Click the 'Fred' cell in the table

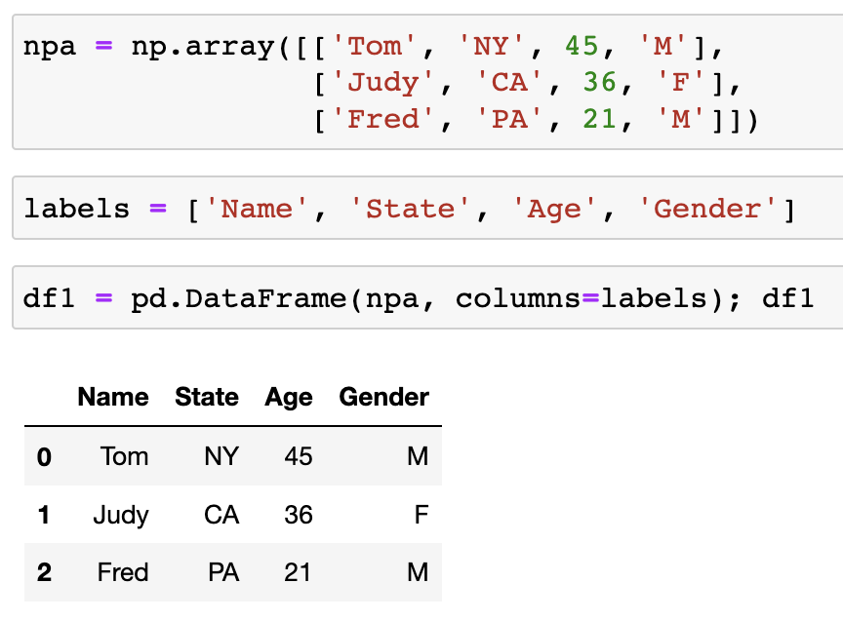(x=123, y=572)
